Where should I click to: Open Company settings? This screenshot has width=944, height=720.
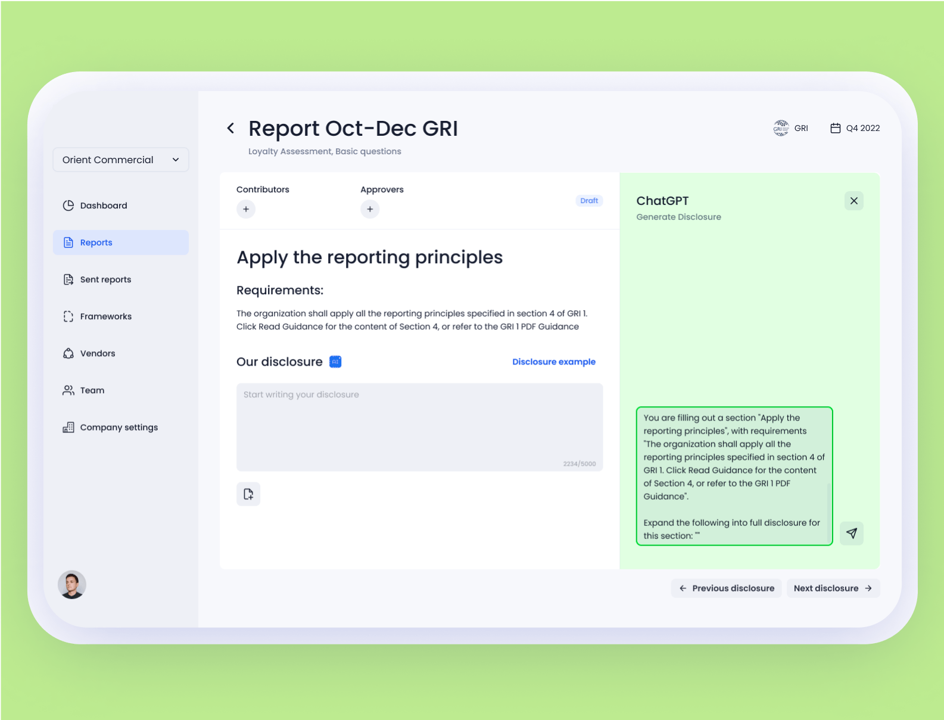120,427
